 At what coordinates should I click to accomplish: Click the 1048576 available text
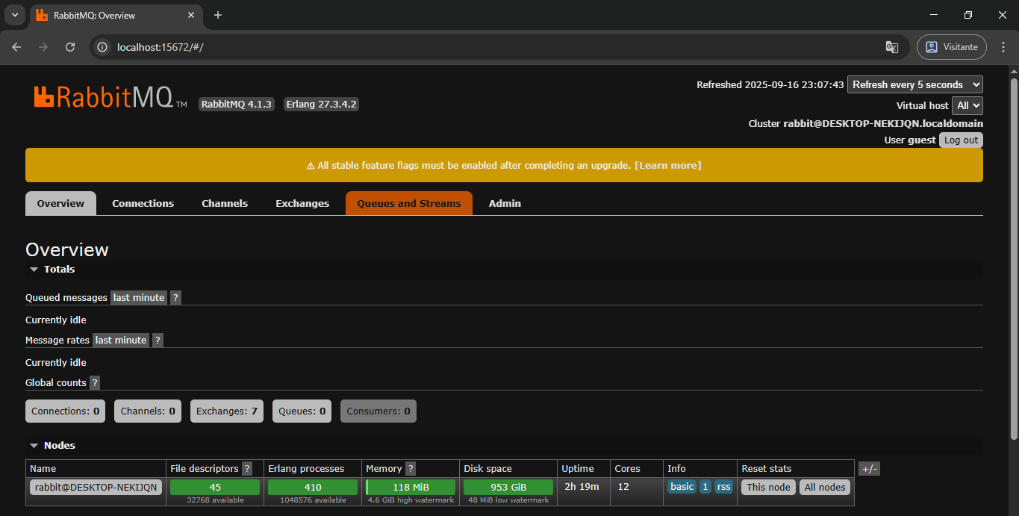[x=313, y=500]
